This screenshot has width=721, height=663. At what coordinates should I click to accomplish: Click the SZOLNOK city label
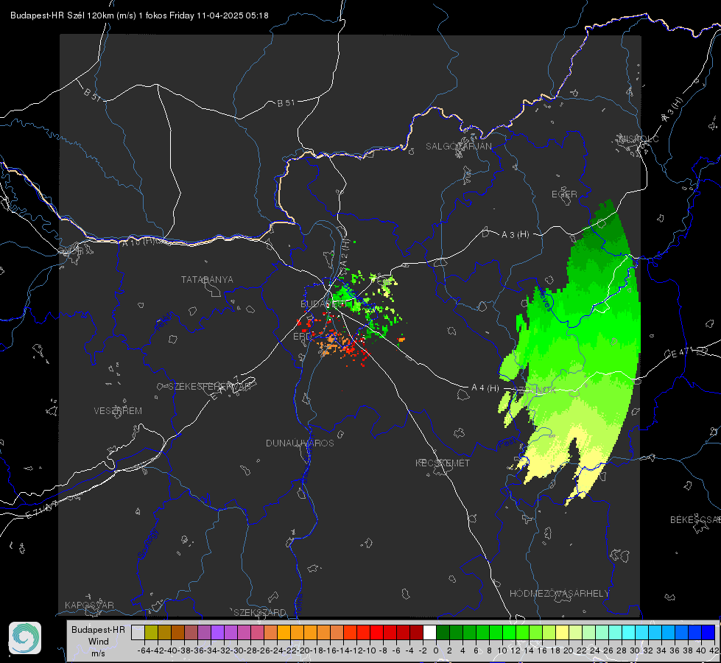(535, 390)
